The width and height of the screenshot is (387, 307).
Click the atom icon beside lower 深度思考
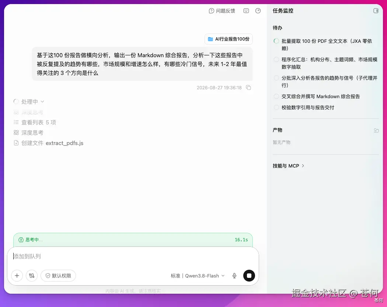[x=16, y=133]
